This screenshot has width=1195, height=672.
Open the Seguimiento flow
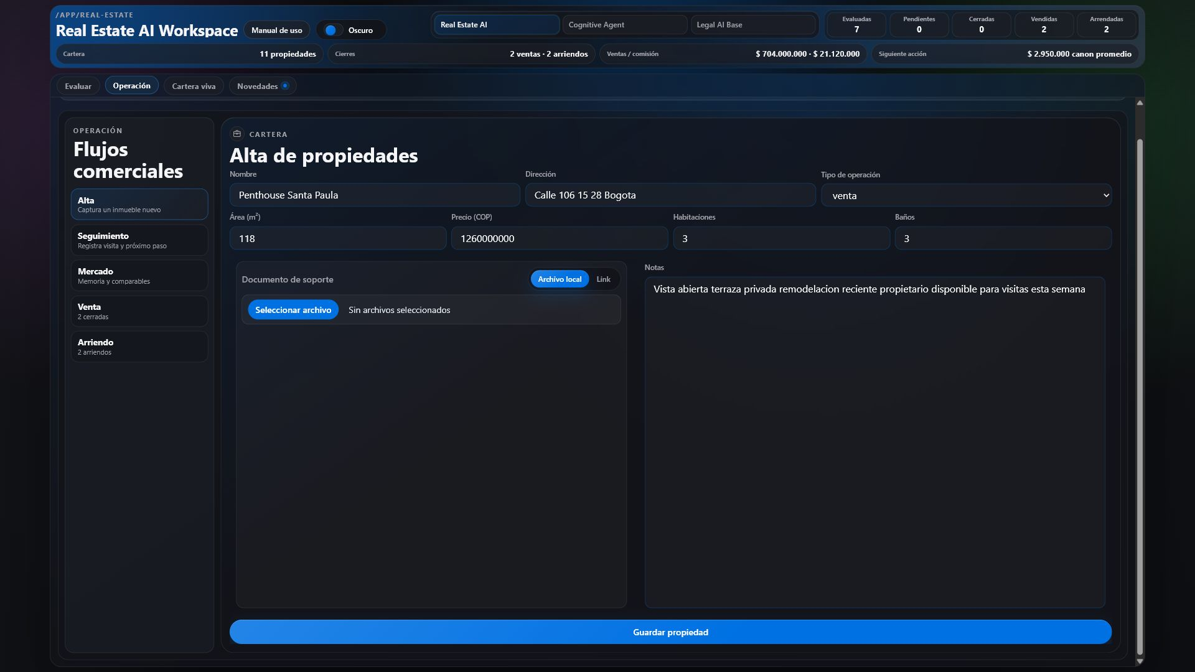click(139, 240)
